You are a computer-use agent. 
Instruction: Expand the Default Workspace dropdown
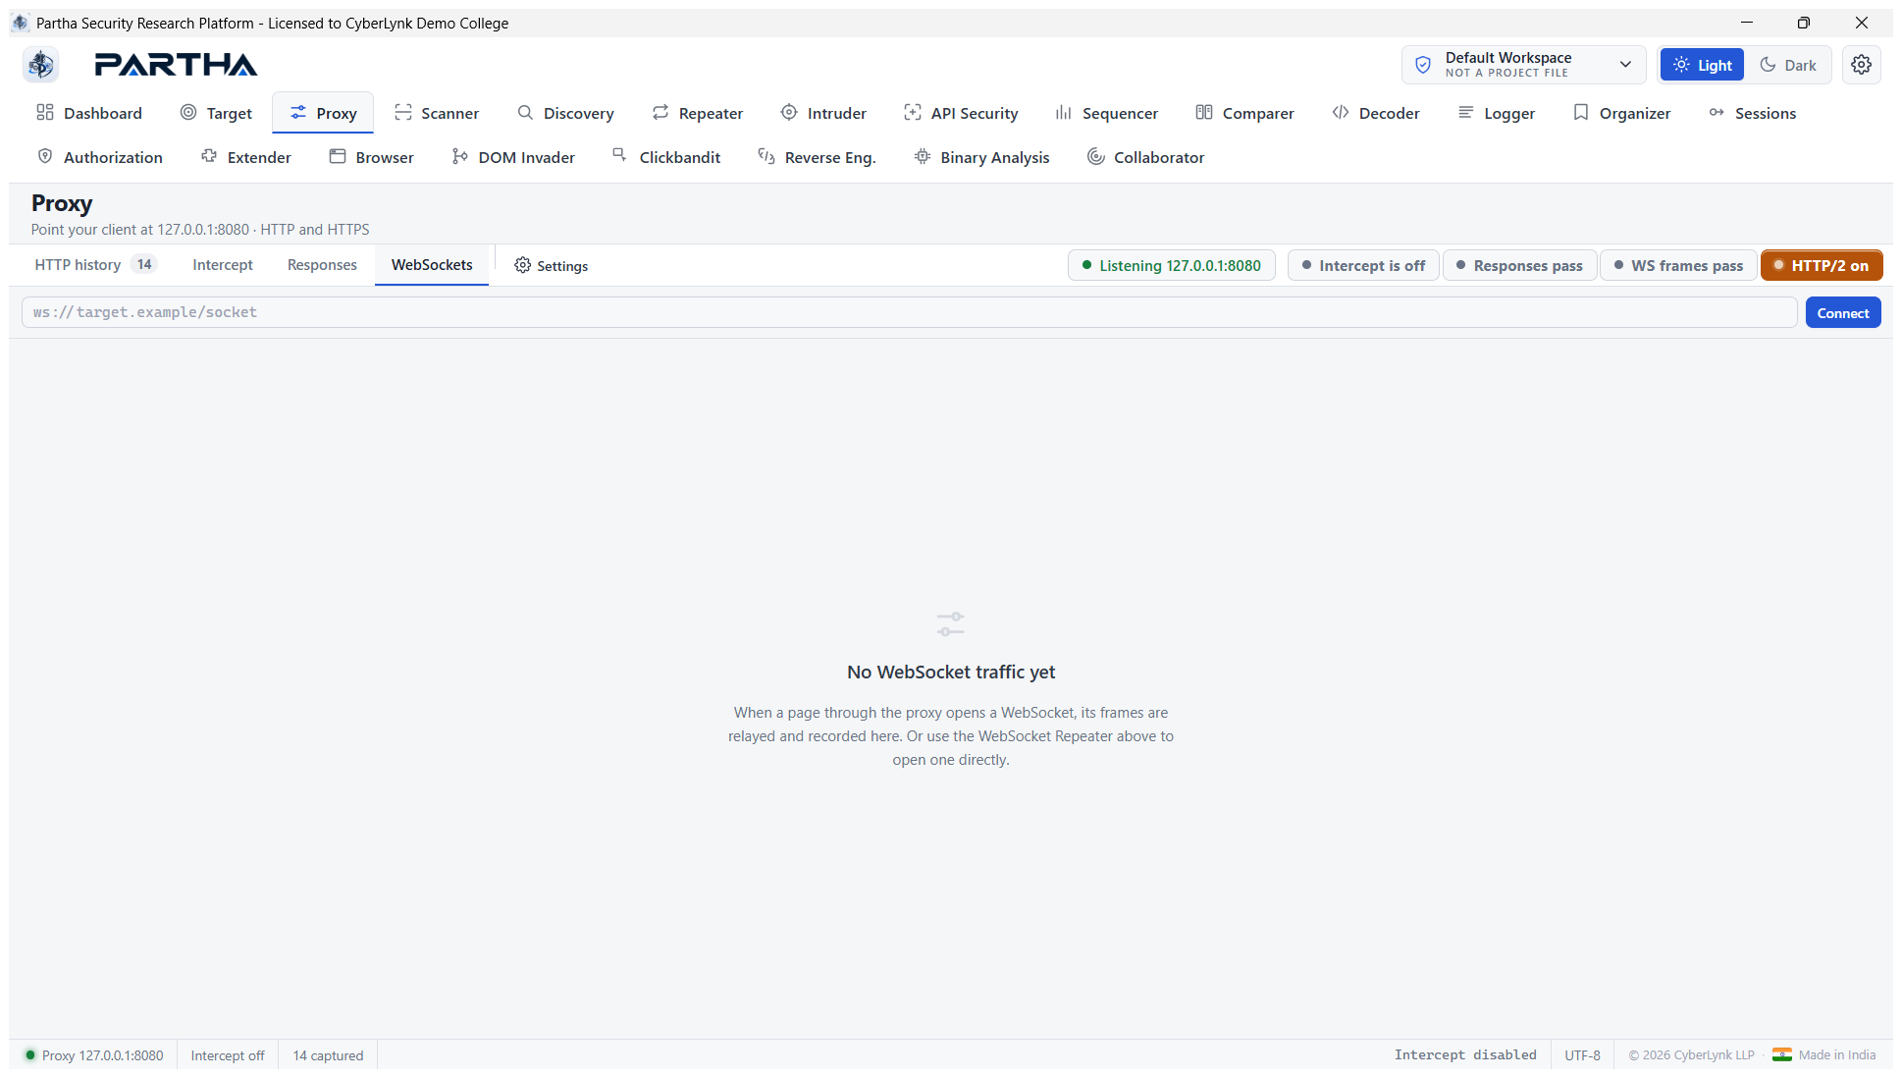coord(1523,65)
